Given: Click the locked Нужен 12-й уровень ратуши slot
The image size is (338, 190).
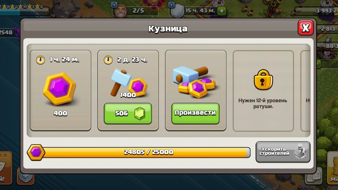Looking at the screenshot, I should click(263, 91).
